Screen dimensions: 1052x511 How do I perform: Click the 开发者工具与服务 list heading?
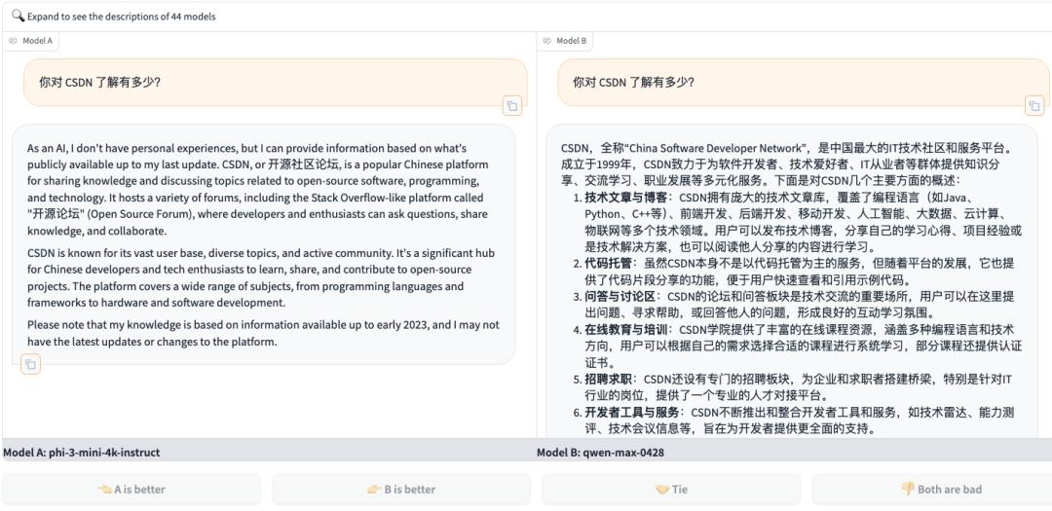(631, 412)
